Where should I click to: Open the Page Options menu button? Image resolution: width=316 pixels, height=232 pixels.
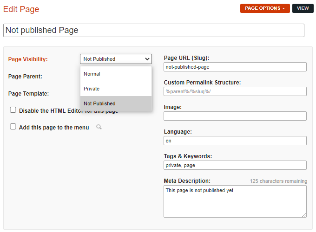coord(265,8)
